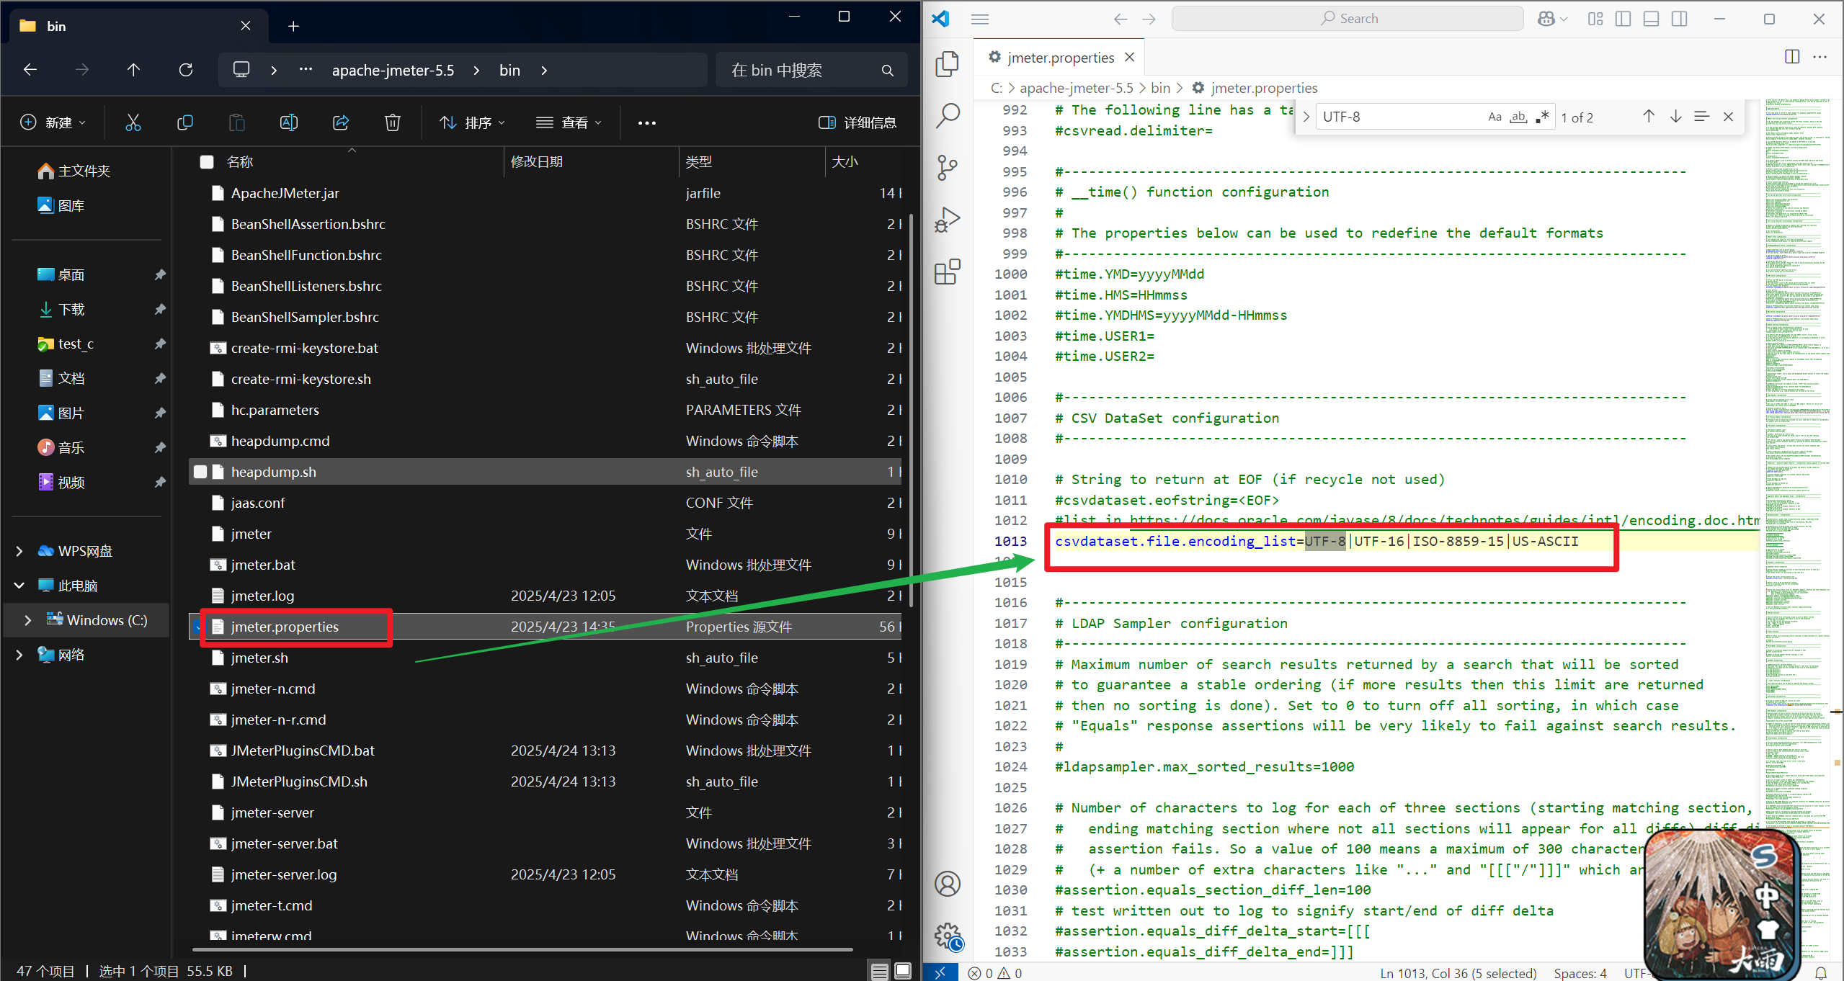Click apache-jmeter-5.5 in address bar breadcrumb
1844x981 pixels.
[x=393, y=70]
